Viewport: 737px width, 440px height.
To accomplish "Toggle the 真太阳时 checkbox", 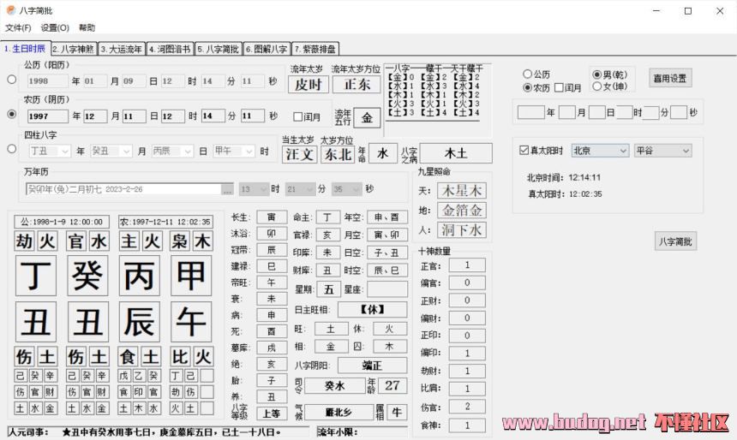I will click(524, 151).
